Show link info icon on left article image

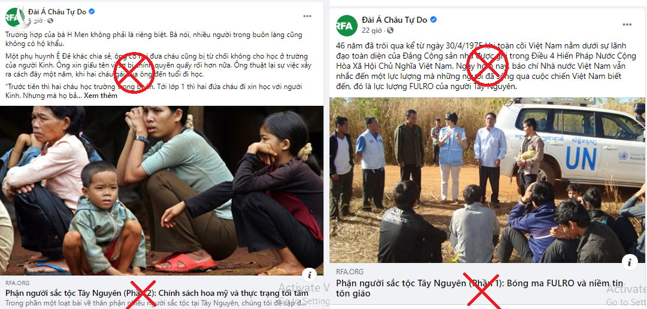coord(309,275)
